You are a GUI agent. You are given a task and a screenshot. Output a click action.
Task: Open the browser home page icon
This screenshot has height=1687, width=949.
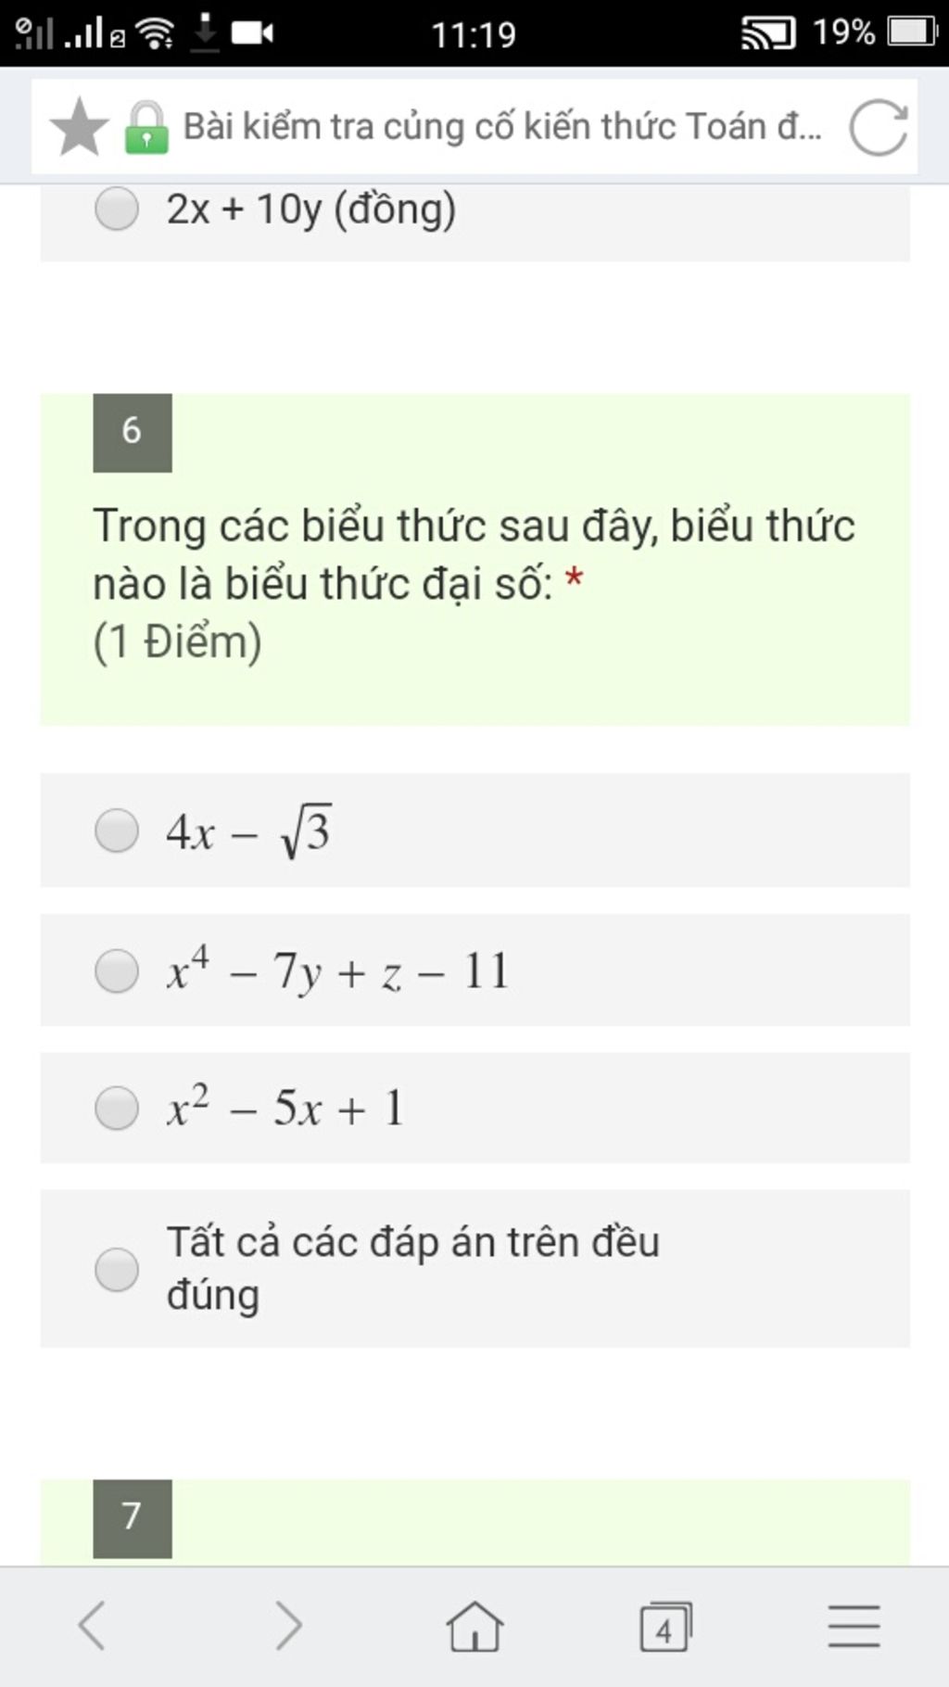[474, 1626]
